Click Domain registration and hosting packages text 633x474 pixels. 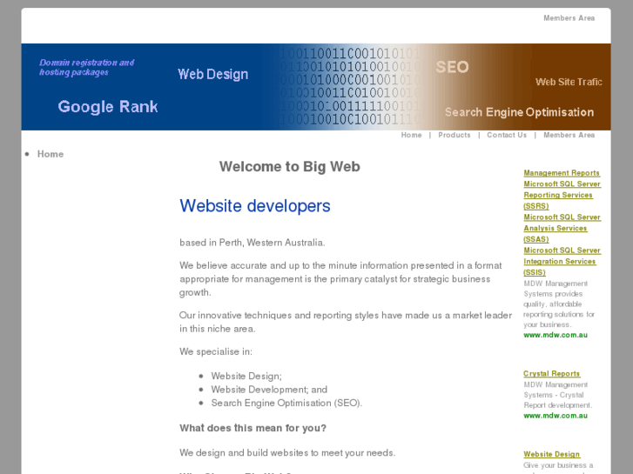pos(86,67)
